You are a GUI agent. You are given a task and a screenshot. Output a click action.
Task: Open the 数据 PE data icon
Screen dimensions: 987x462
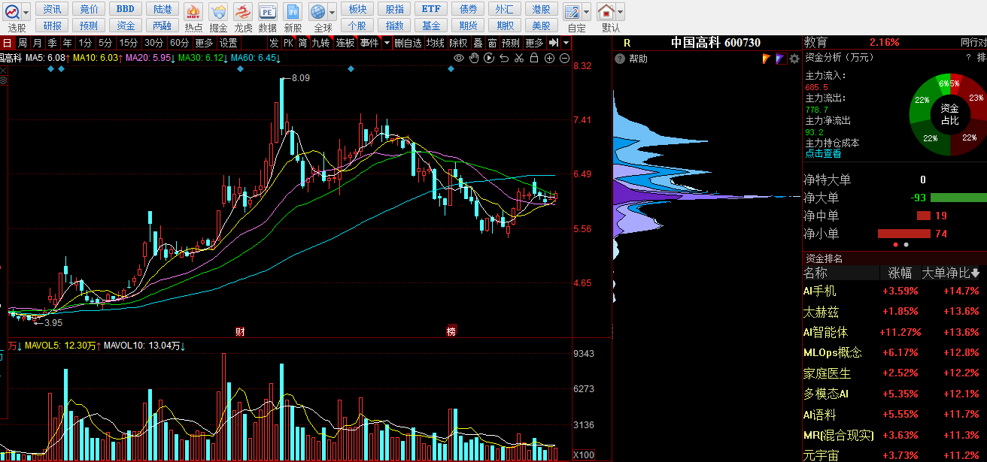tap(267, 12)
